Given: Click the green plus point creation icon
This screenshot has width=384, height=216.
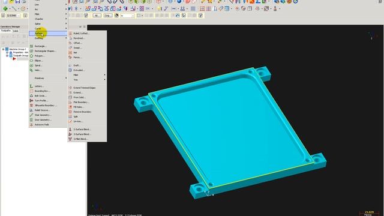Looking at the screenshot, I should click(x=5, y=9).
